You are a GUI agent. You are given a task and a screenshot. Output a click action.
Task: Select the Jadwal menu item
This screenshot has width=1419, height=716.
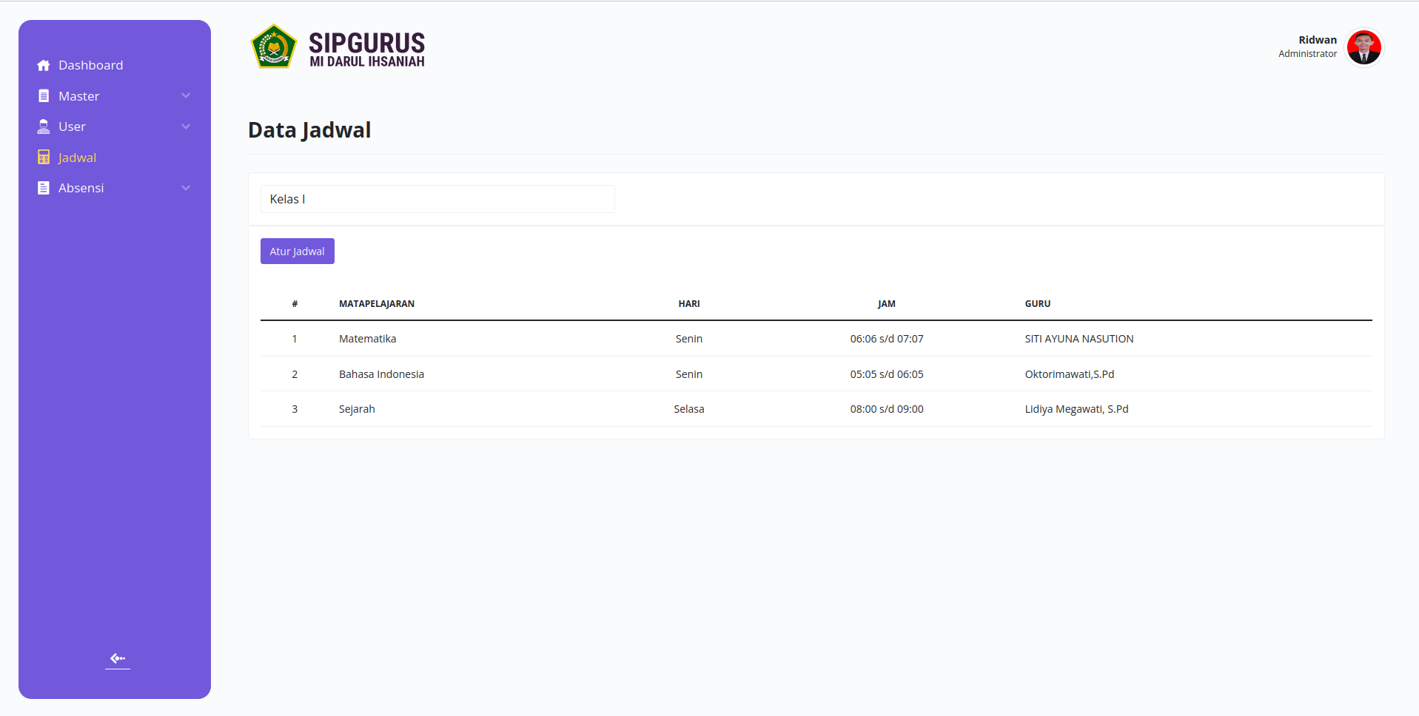[x=77, y=158]
